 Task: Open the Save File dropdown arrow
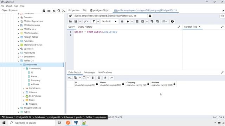click(80, 21)
